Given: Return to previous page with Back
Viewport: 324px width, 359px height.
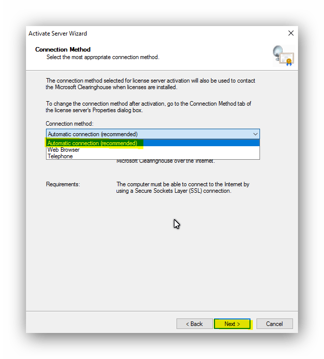Looking at the screenshot, I should 194,324.
